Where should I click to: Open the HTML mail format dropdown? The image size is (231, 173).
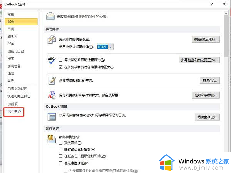(x=111, y=47)
